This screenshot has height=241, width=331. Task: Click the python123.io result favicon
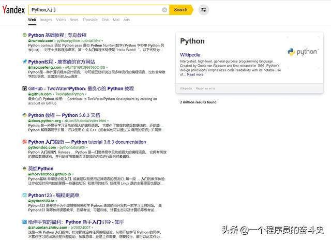[24, 195]
